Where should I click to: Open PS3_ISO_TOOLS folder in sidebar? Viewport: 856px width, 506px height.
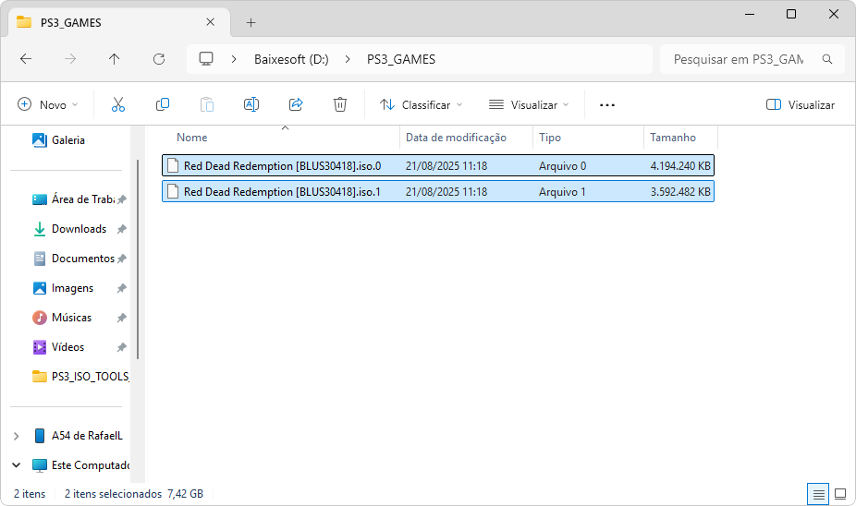tap(80, 376)
